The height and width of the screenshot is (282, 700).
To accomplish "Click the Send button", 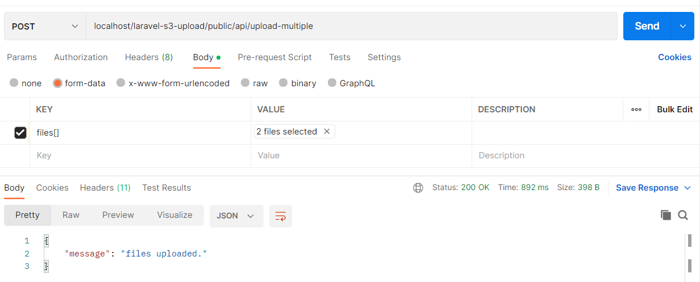I will (647, 26).
